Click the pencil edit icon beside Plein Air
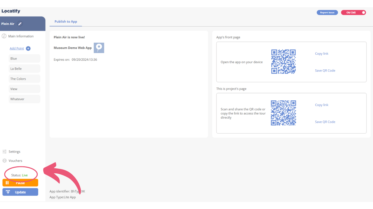 pos(20,24)
